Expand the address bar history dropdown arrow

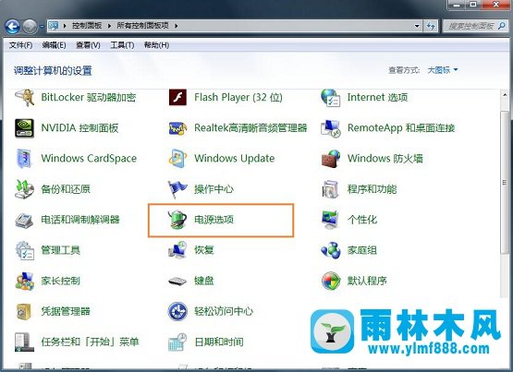point(417,26)
